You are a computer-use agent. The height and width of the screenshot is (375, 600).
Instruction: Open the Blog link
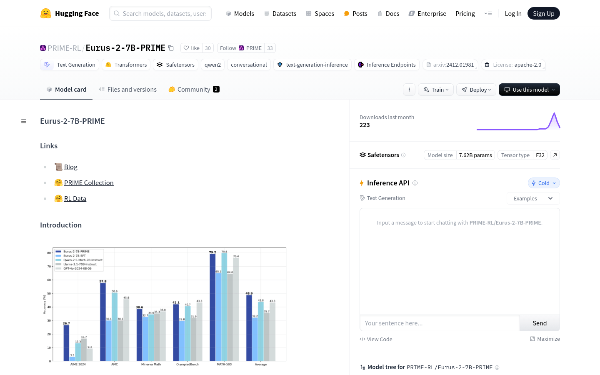point(71,167)
